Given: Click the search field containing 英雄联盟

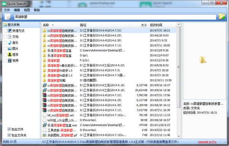Looking at the screenshot, I should 115,17.
